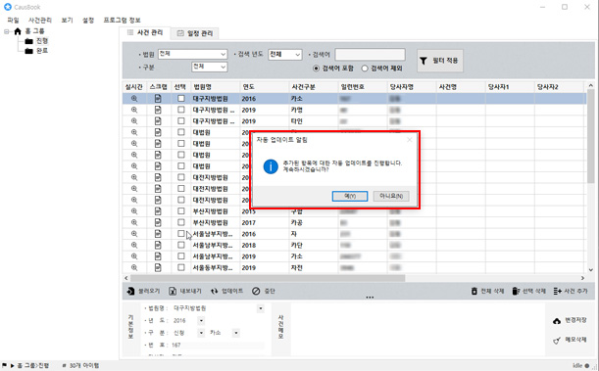The width and height of the screenshot is (599, 371).
Task: Click the home icon of 홈 그룹
Action: tap(18, 31)
